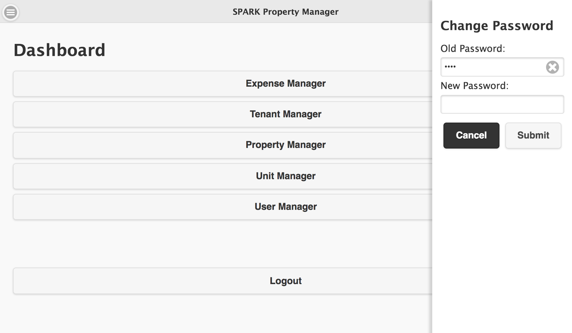Submit the password change
The image size is (572, 333).
click(x=533, y=135)
